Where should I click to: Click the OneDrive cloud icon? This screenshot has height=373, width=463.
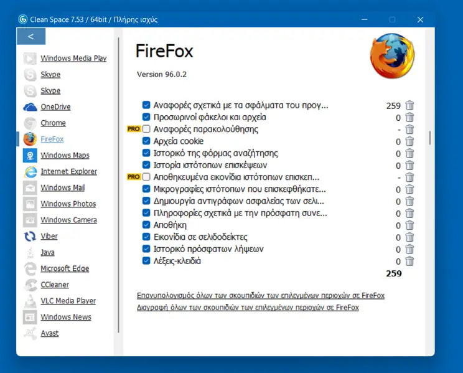click(30, 107)
